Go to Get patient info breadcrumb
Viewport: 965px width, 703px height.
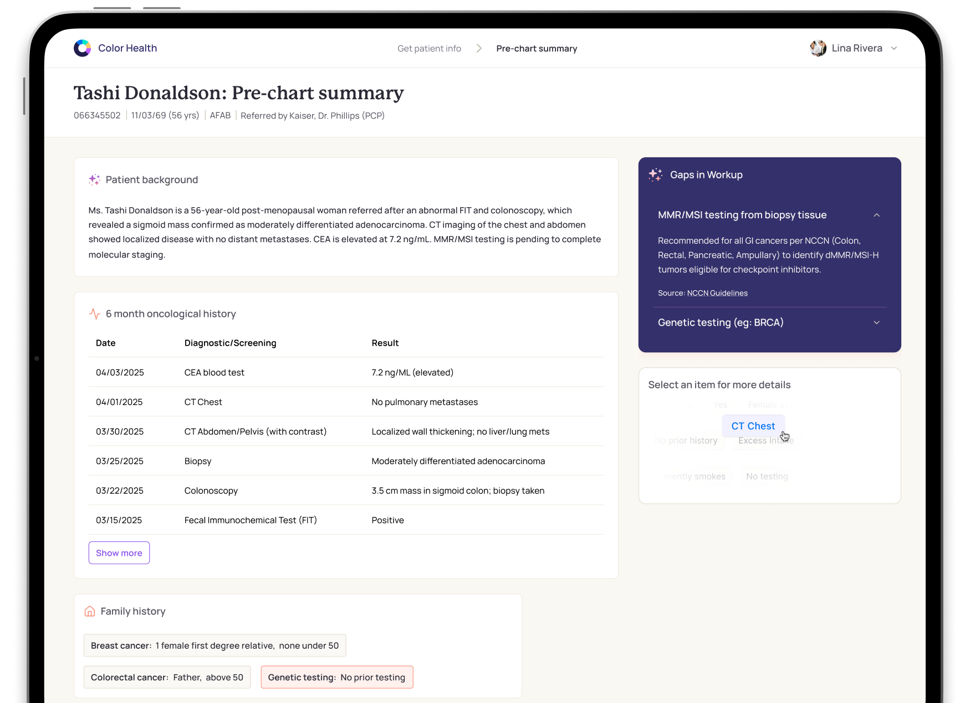point(429,48)
